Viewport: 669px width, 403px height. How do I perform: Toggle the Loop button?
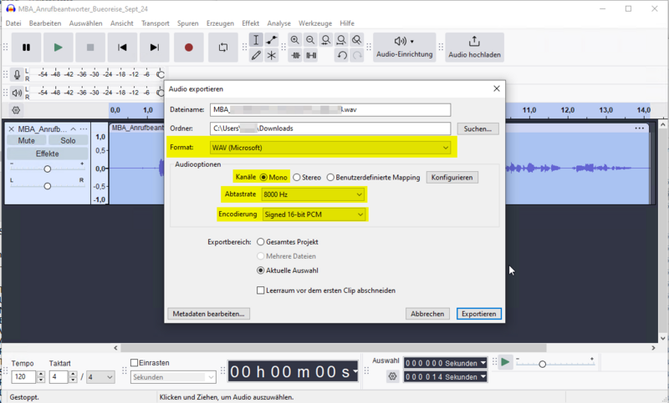click(223, 48)
